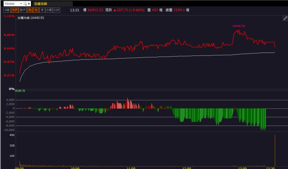Click the 12:00 marker on time axis
288x169 pixels.
[x=186, y=168]
